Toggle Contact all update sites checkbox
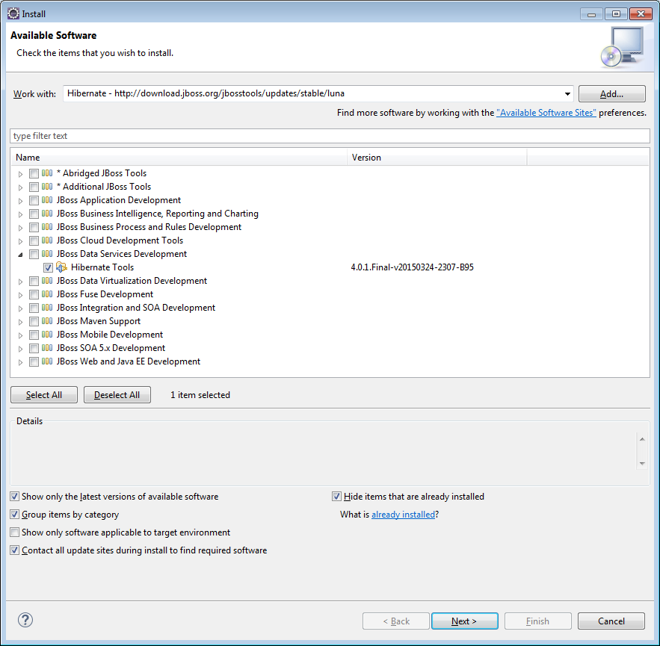This screenshot has width=660, height=646. [15, 550]
